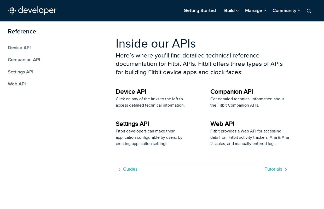Click the Settings API description text
The height and width of the screenshot is (209, 324).
click(149, 137)
